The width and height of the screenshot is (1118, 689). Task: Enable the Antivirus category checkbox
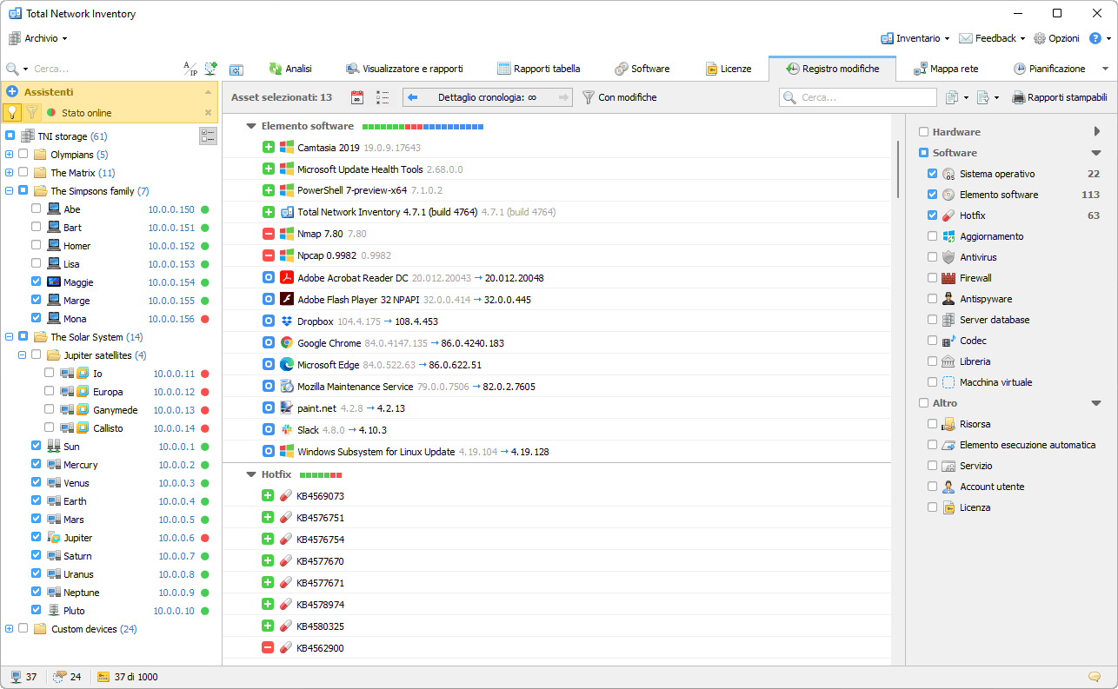point(933,257)
